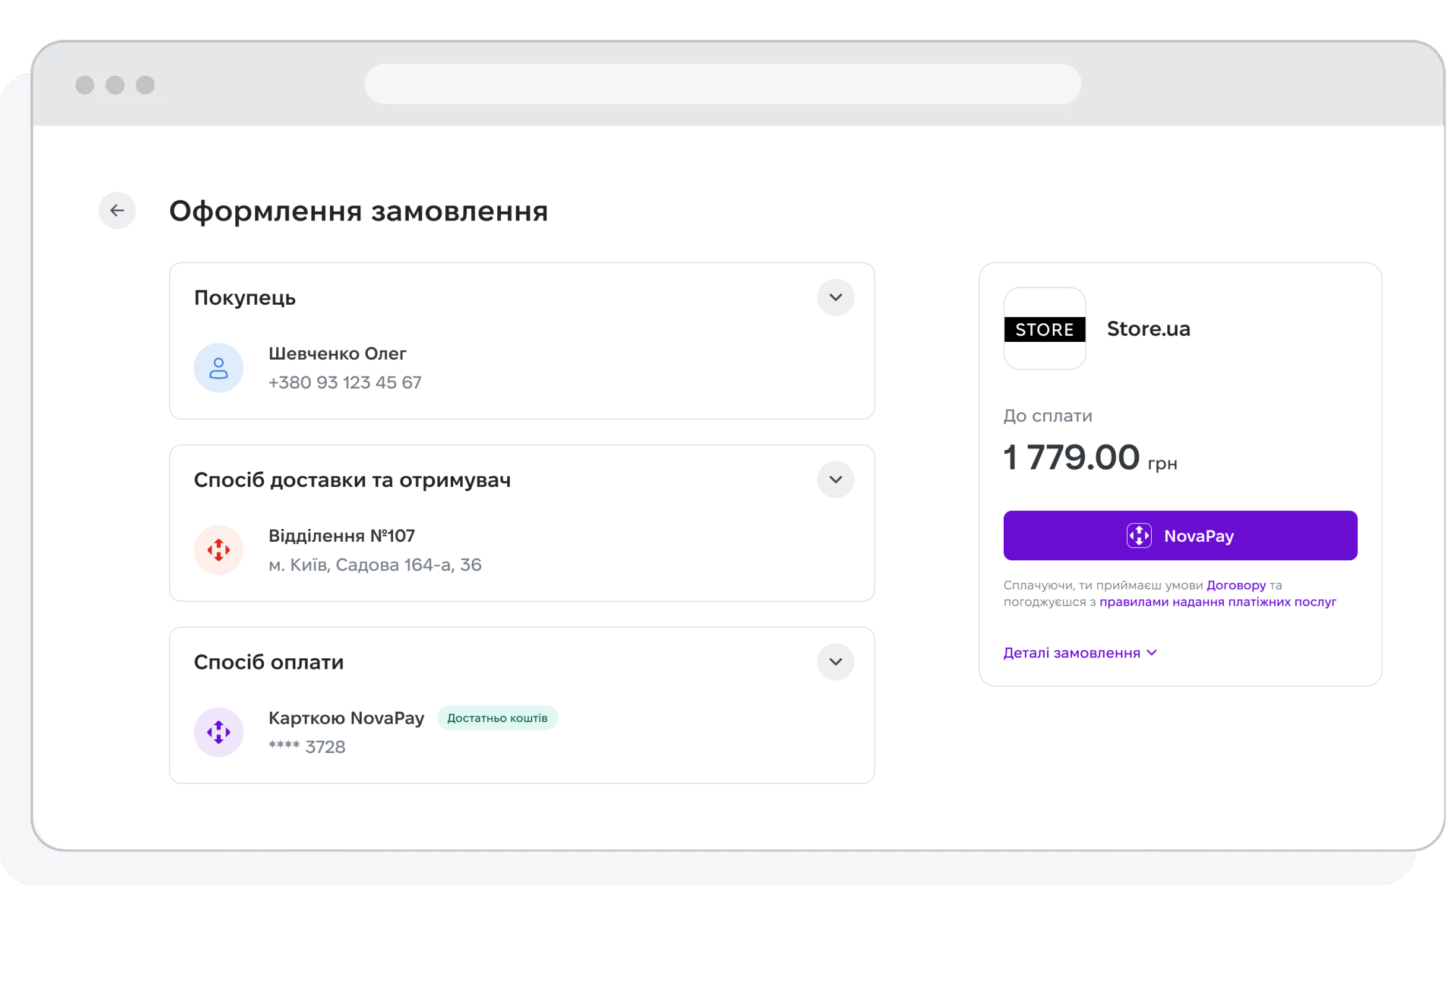Select the Карткою NovaPay payment entry
Image resolution: width=1449 pixels, height=1005 pixels.
pyautogui.click(x=346, y=718)
